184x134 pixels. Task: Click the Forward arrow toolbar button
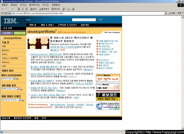13,9
